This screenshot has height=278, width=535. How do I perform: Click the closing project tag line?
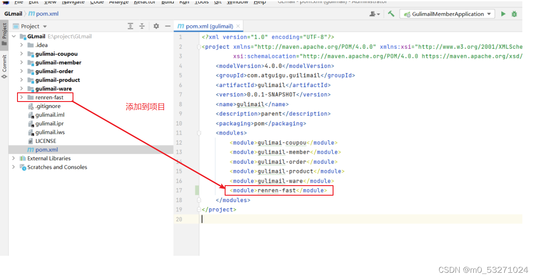pos(219,210)
